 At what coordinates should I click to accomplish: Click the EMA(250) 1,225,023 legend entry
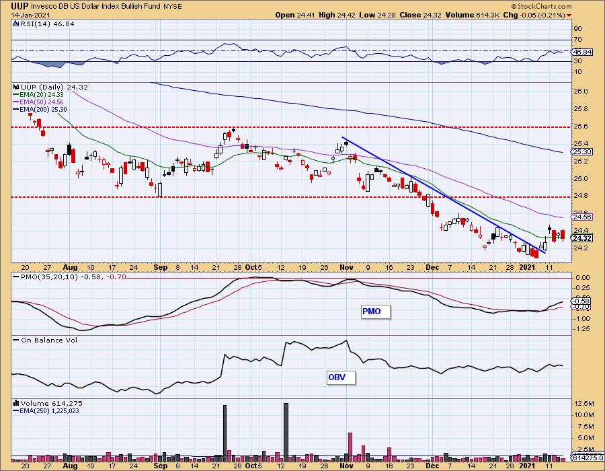[x=46, y=410]
